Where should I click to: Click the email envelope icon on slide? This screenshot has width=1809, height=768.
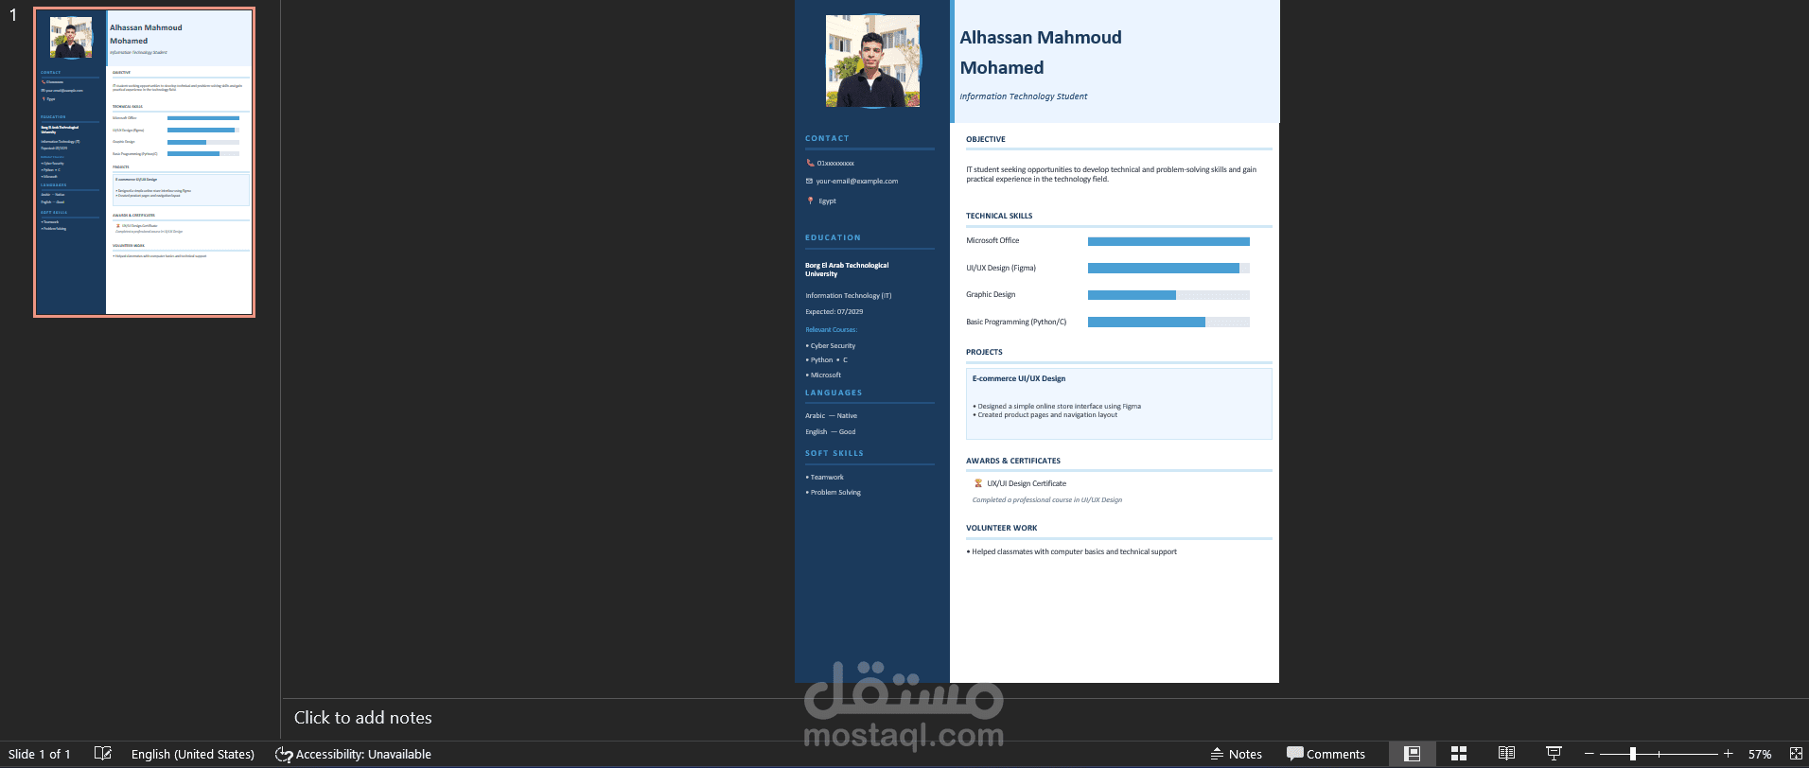(809, 181)
